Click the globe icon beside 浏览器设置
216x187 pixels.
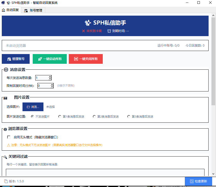click(x=5, y=129)
